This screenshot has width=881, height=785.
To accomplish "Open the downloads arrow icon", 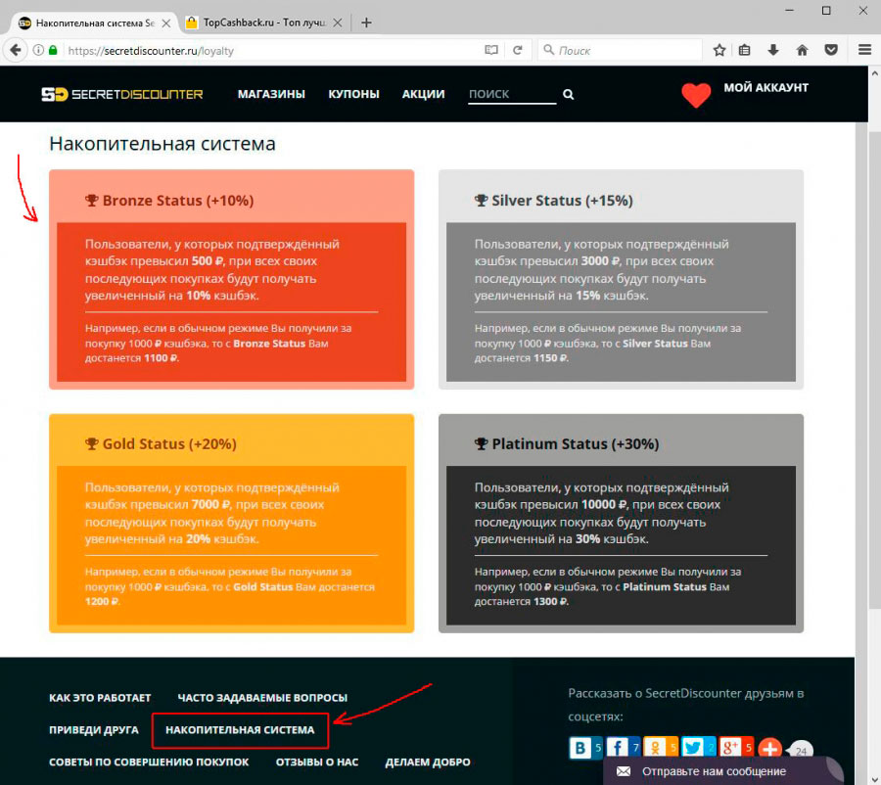I will tap(773, 51).
